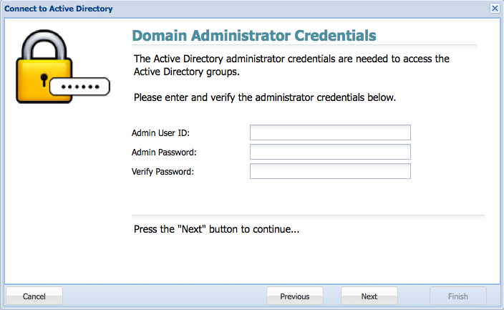This screenshot has width=504, height=310.
Task: Click the Admin User ID label
Action: (x=160, y=133)
